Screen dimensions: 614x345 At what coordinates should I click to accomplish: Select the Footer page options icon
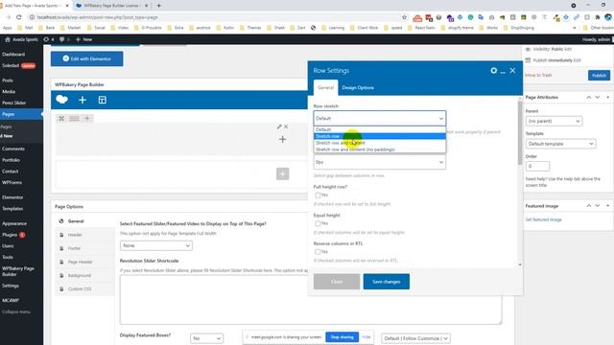pyautogui.click(x=61, y=248)
